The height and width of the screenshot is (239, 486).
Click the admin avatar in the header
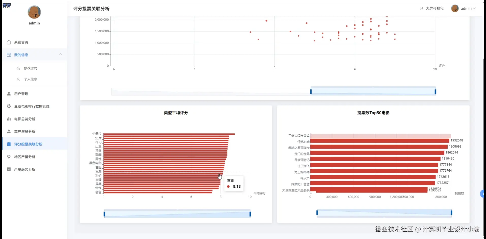point(455,8)
